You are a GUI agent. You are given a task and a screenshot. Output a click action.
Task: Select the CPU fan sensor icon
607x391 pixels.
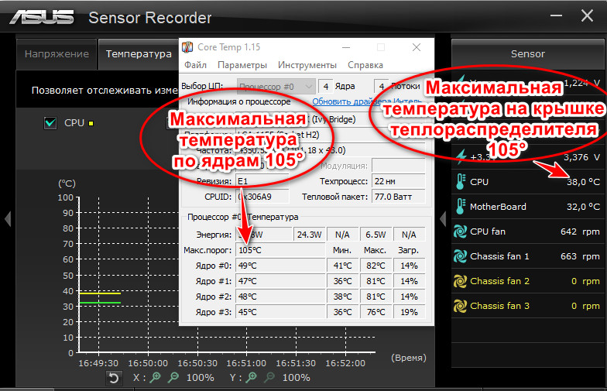pos(459,231)
